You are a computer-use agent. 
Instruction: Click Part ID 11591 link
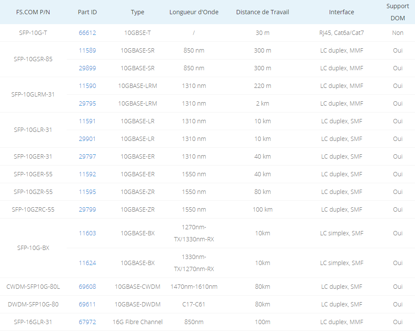[87, 121]
